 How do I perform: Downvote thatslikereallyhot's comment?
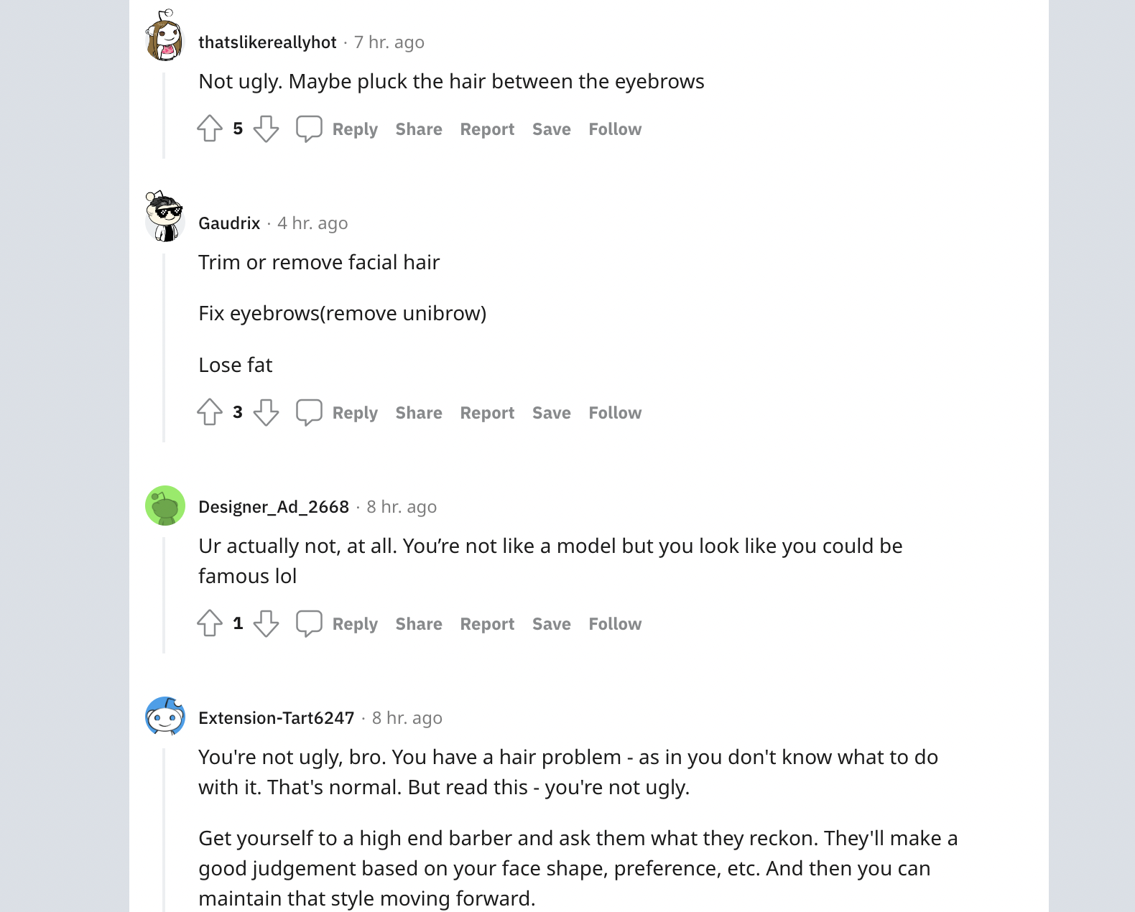click(266, 129)
